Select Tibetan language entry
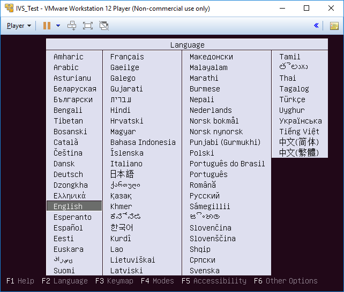The width and height of the screenshot is (344, 292). [x=68, y=121]
